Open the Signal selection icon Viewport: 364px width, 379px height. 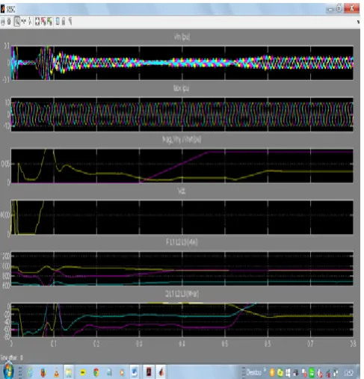tap(70, 22)
